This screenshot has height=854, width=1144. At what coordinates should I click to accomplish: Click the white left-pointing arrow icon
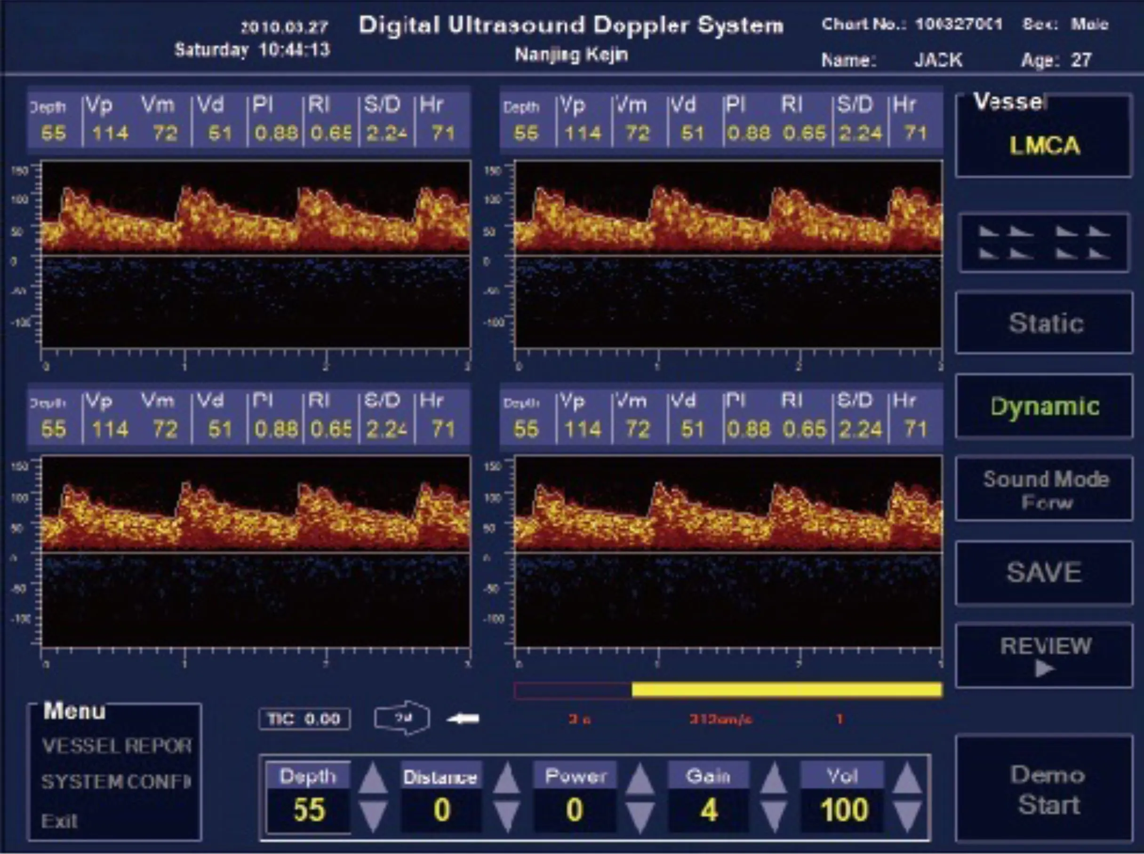point(463,719)
